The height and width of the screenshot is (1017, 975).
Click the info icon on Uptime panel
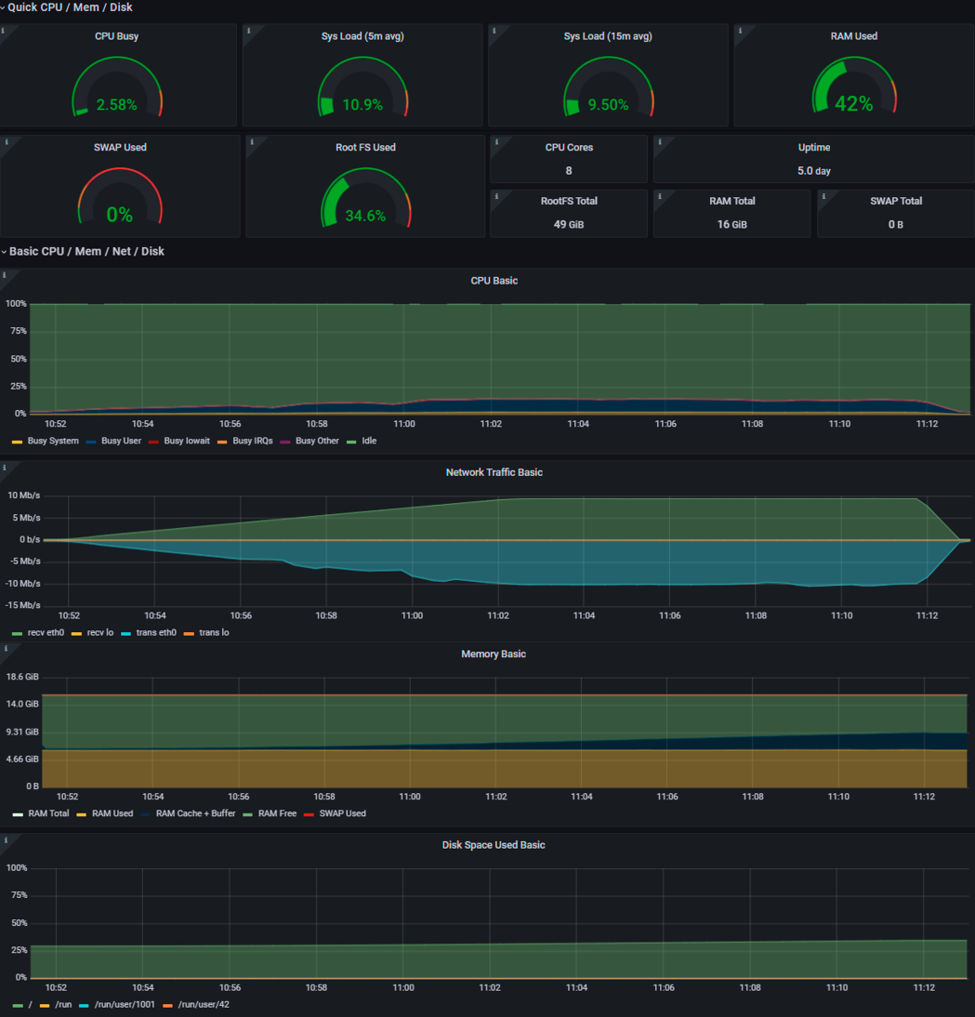pos(660,142)
